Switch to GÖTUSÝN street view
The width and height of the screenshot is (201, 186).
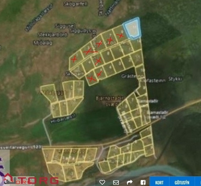(182, 182)
